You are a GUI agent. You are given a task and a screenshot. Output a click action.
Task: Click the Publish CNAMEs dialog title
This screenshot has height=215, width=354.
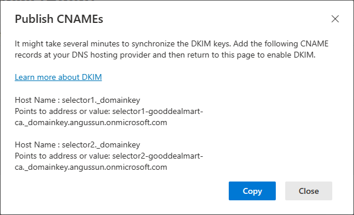tap(59, 19)
